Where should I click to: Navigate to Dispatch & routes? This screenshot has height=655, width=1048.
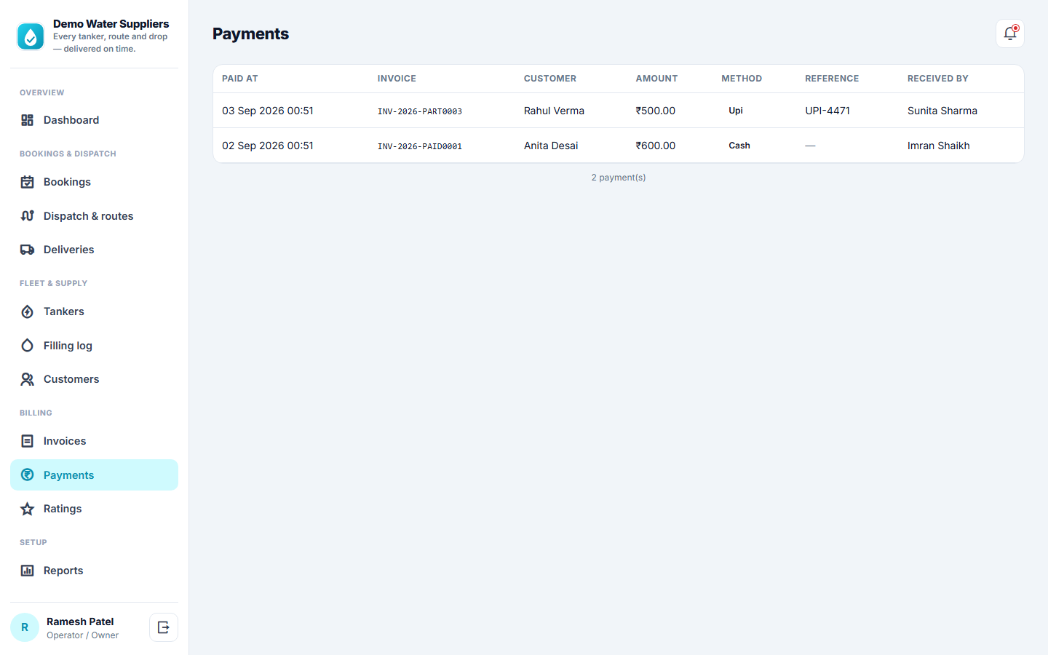(x=94, y=216)
